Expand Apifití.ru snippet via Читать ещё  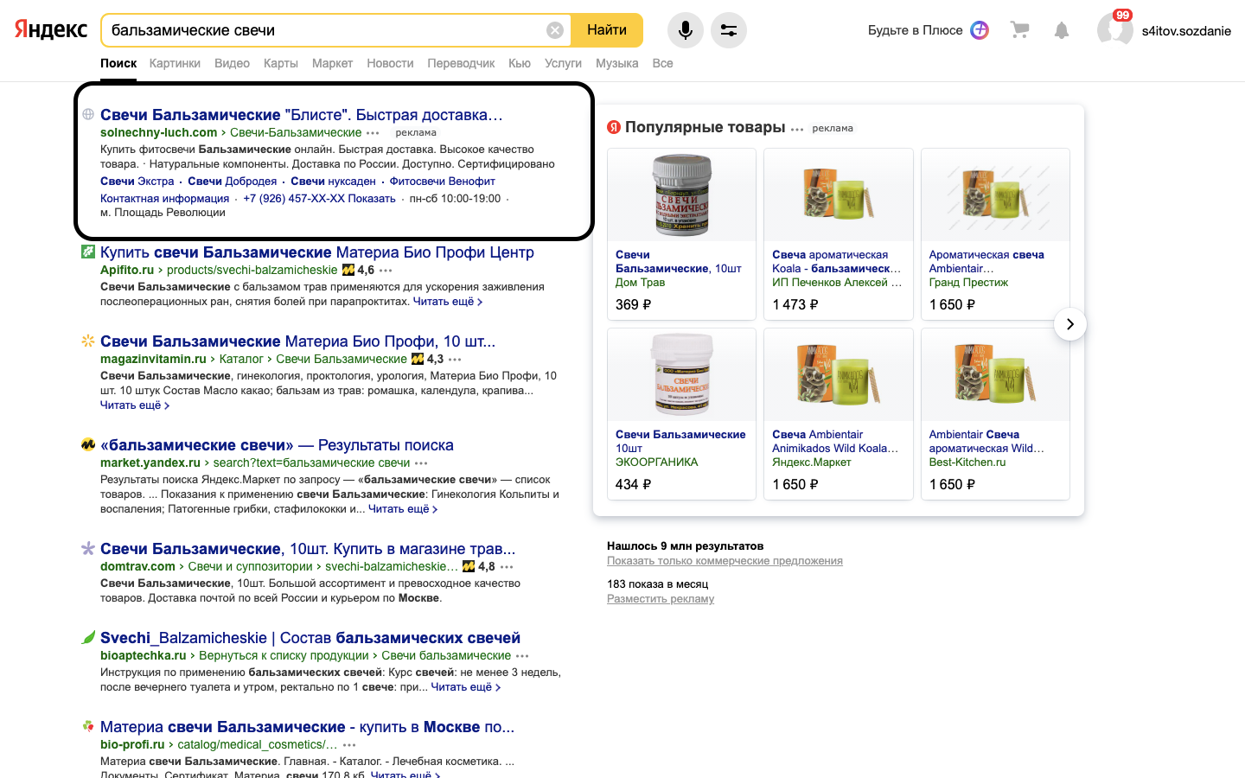pos(447,302)
